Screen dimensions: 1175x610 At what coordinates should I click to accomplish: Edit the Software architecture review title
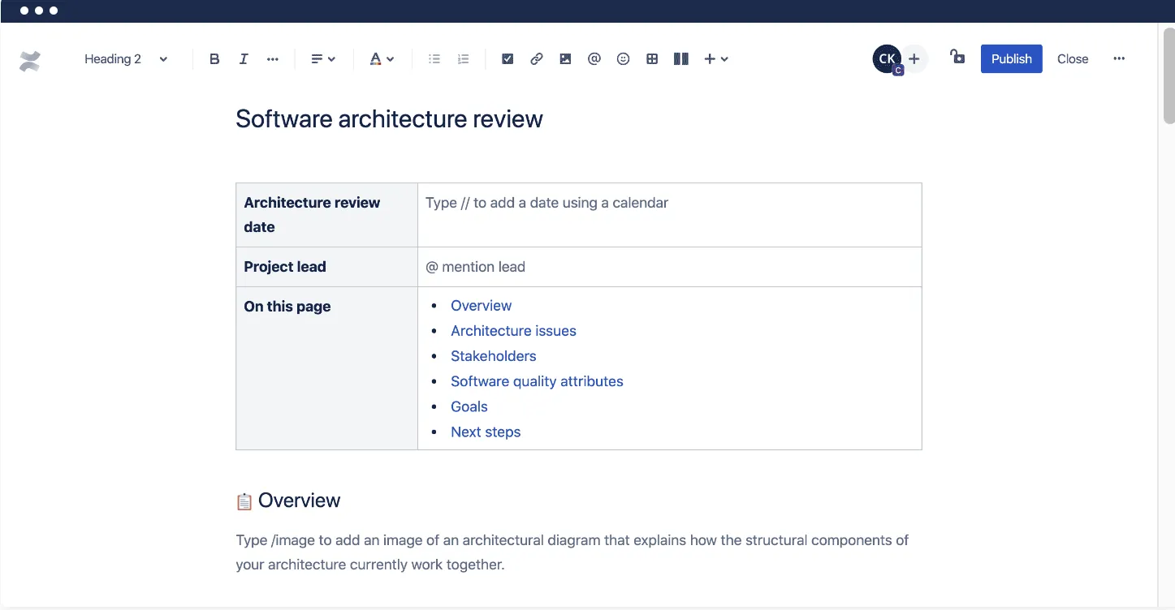point(389,118)
